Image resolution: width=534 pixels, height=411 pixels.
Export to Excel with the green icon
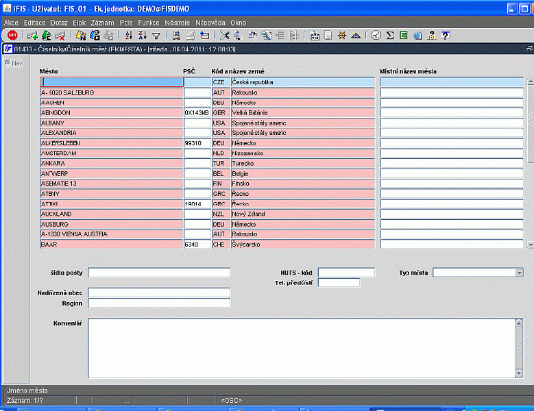[x=404, y=36]
